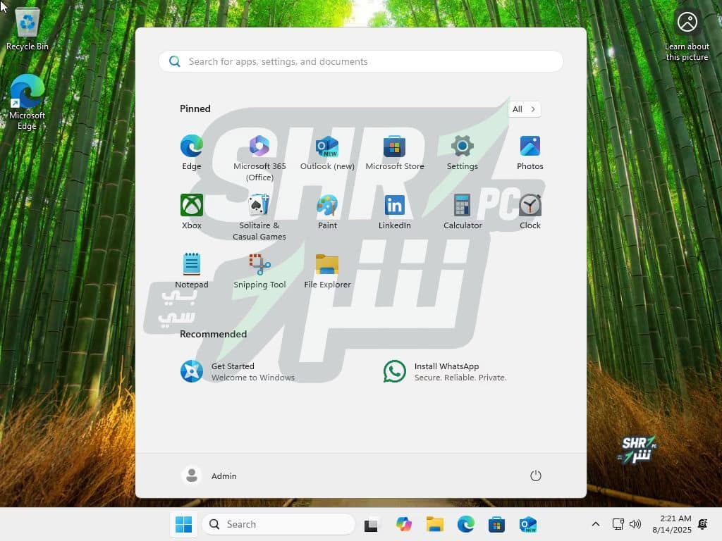
Task: Click the Windows Start button on taskbar
Action: [184, 524]
